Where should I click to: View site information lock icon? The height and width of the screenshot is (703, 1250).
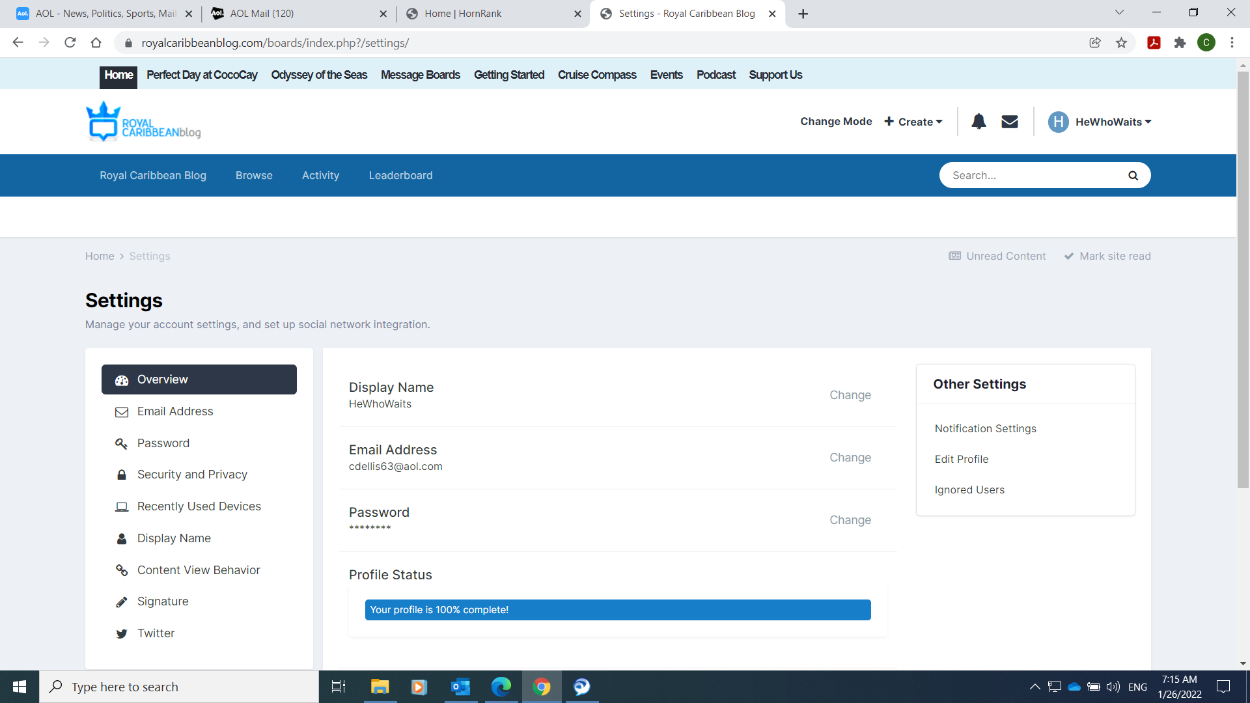128,43
